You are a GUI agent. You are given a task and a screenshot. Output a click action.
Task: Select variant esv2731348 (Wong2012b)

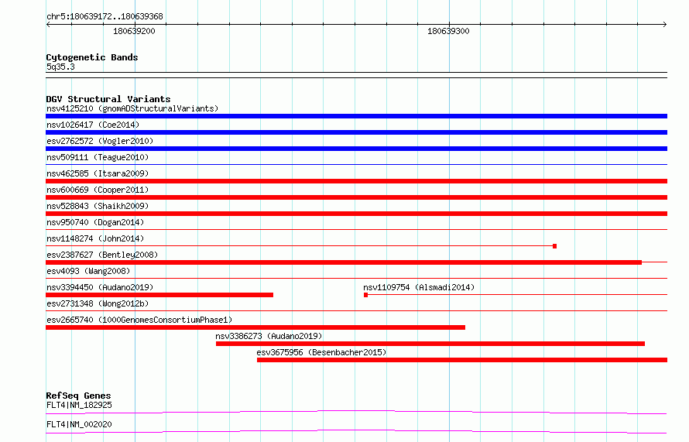coord(98,303)
